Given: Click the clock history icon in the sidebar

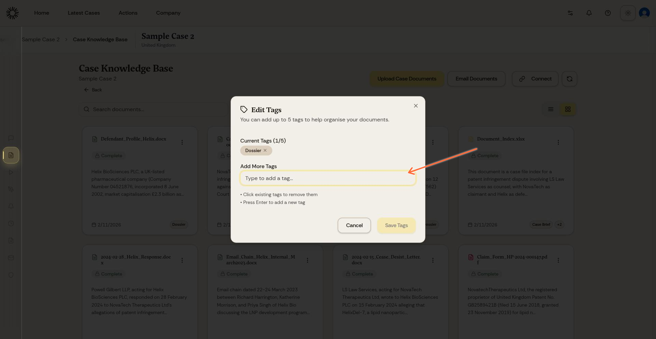Looking at the screenshot, I should tap(11, 224).
